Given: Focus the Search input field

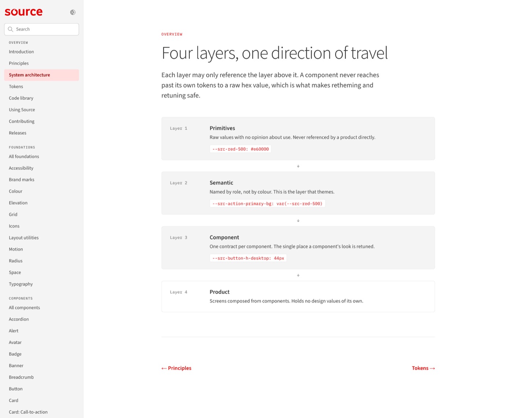Looking at the screenshot, I should (41, 29).
